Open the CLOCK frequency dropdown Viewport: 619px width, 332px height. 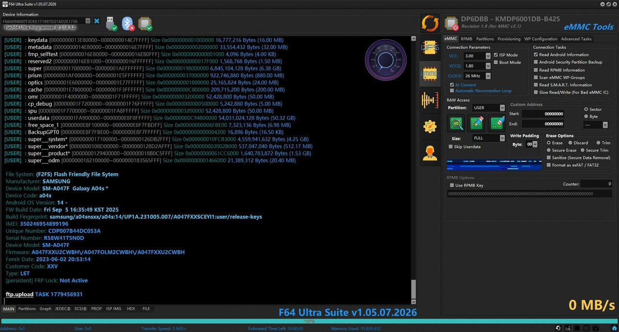pyautogui.click(x=488, y=76)
